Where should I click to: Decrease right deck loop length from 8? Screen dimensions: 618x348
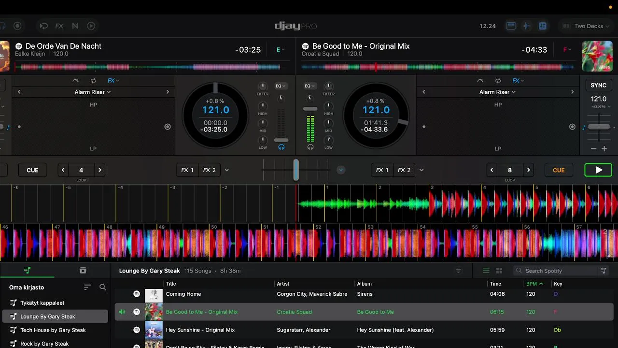pyautogui.click(x=492, y=170)
